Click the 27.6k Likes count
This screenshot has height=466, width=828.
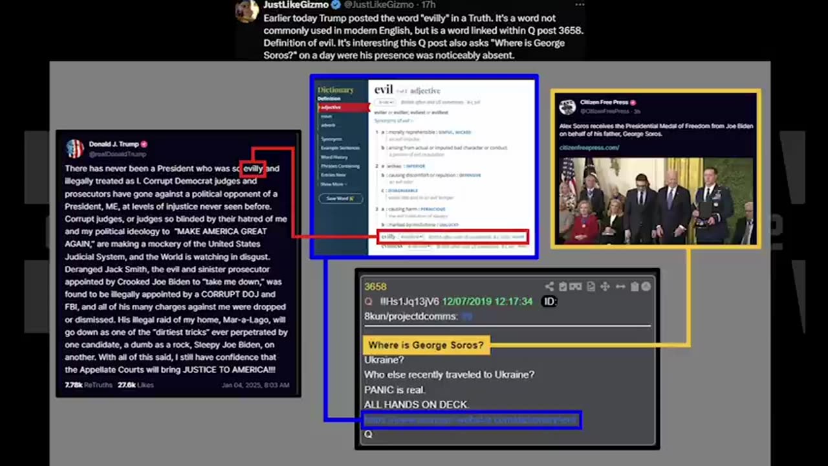coord(135,385)
